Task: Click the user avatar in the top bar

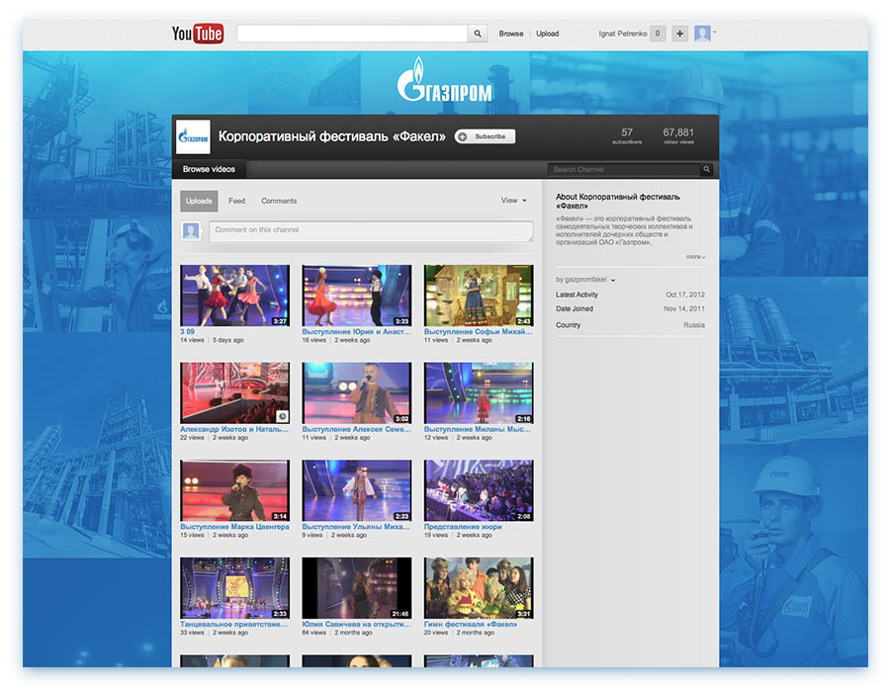Action: (x=703, y=33)
